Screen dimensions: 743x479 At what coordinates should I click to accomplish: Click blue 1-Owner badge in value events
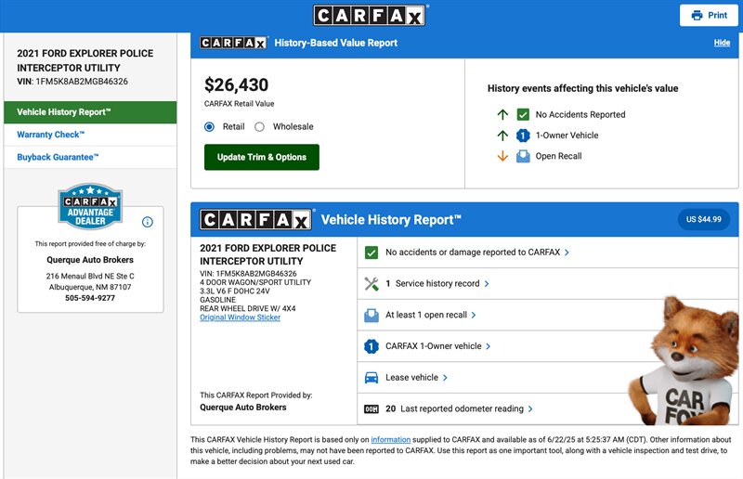tap(523, 136)
